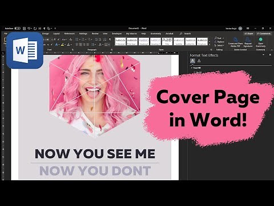Select the Text Effects pane icon
Screen dimensions: 274x206
pyautogui.click(x=199, y=61)
